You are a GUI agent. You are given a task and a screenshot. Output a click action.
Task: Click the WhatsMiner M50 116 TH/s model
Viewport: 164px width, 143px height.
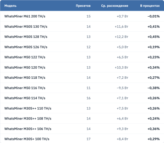(25, 88)
